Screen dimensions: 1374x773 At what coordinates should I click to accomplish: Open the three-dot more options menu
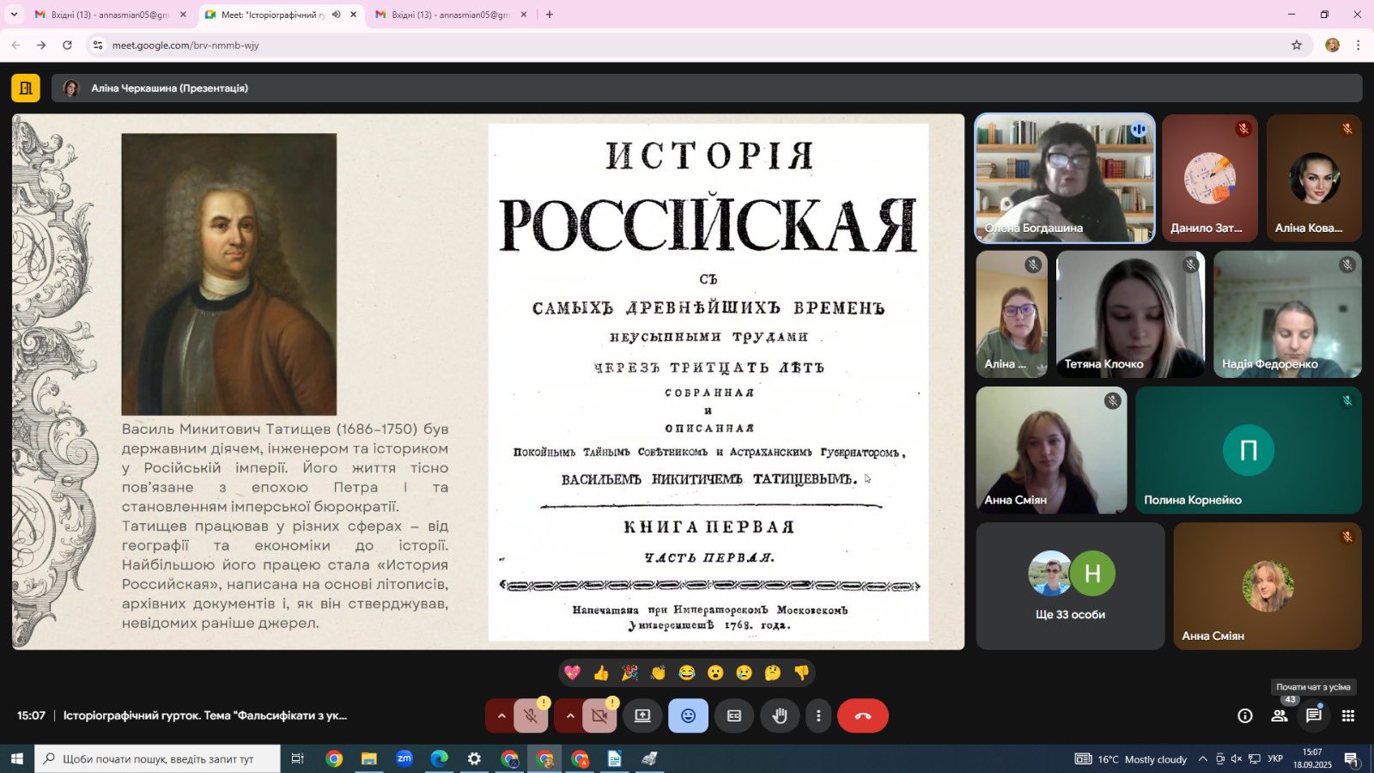pos(818,715)
